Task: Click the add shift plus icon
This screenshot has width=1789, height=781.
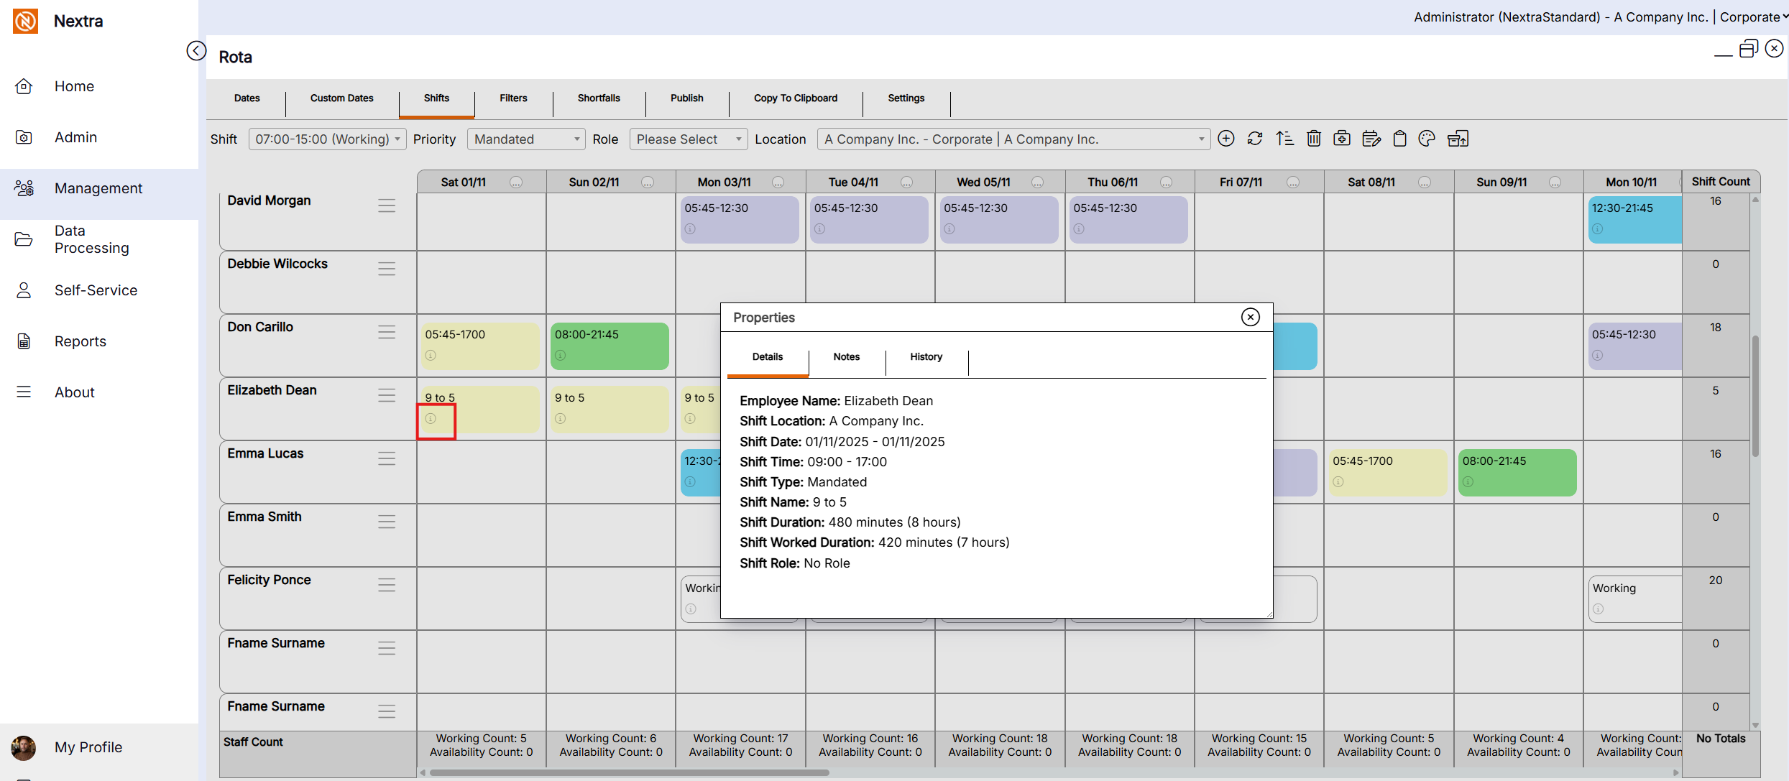Action: coord(1226,139)
